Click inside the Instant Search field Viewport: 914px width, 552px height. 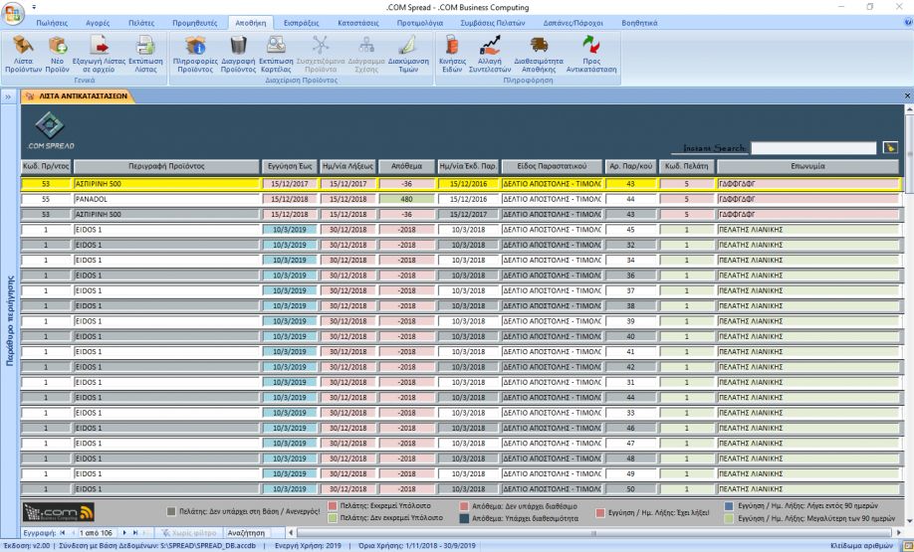click(x=813, y=148)
